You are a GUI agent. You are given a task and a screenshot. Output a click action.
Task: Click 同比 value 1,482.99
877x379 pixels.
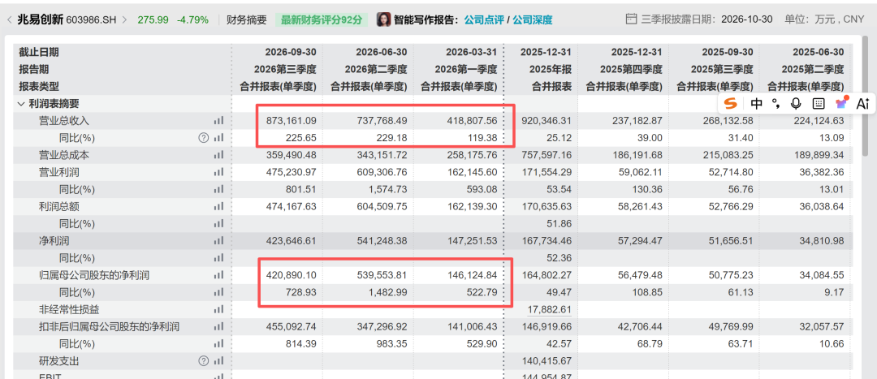click(387, 292)
